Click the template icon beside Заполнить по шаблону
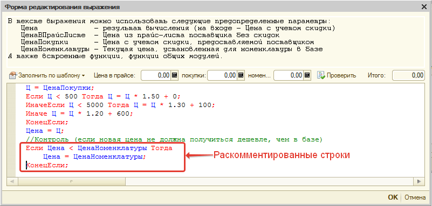The height and width of the screenshot is (206, 432). [x=13, y=75]
